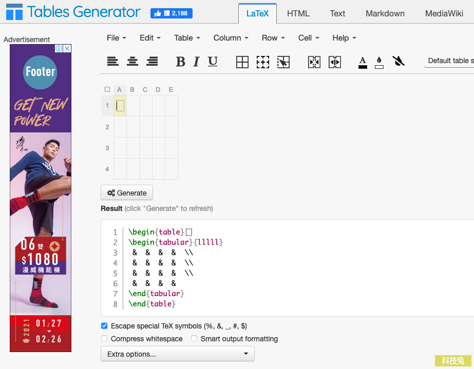This screenshot has height=369, width=474.
Task: Select cell A1 in the grid
Action: [x=120, y=106]
